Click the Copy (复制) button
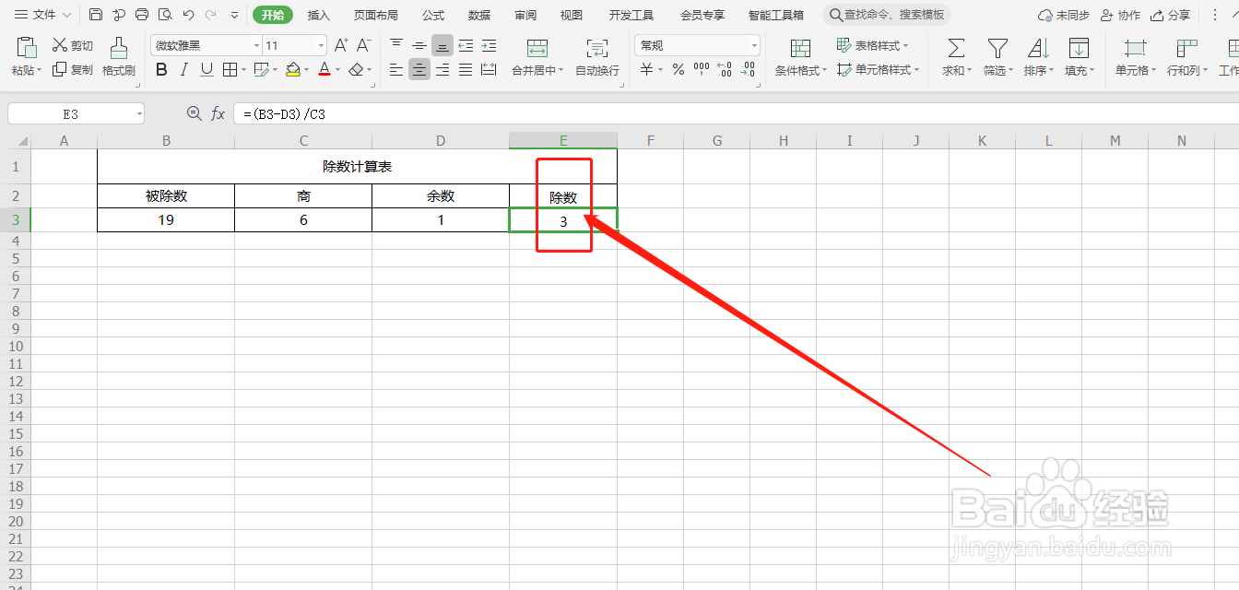Image resolution: width=1239 pixels, height=590 pixels. click(x=73, y=69)
